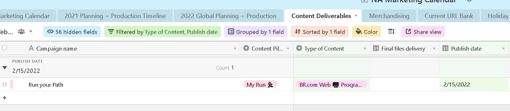Click the calendar icon in Final files delivery header
Viewport: 510px width, 111px height.
click(376, 48)
